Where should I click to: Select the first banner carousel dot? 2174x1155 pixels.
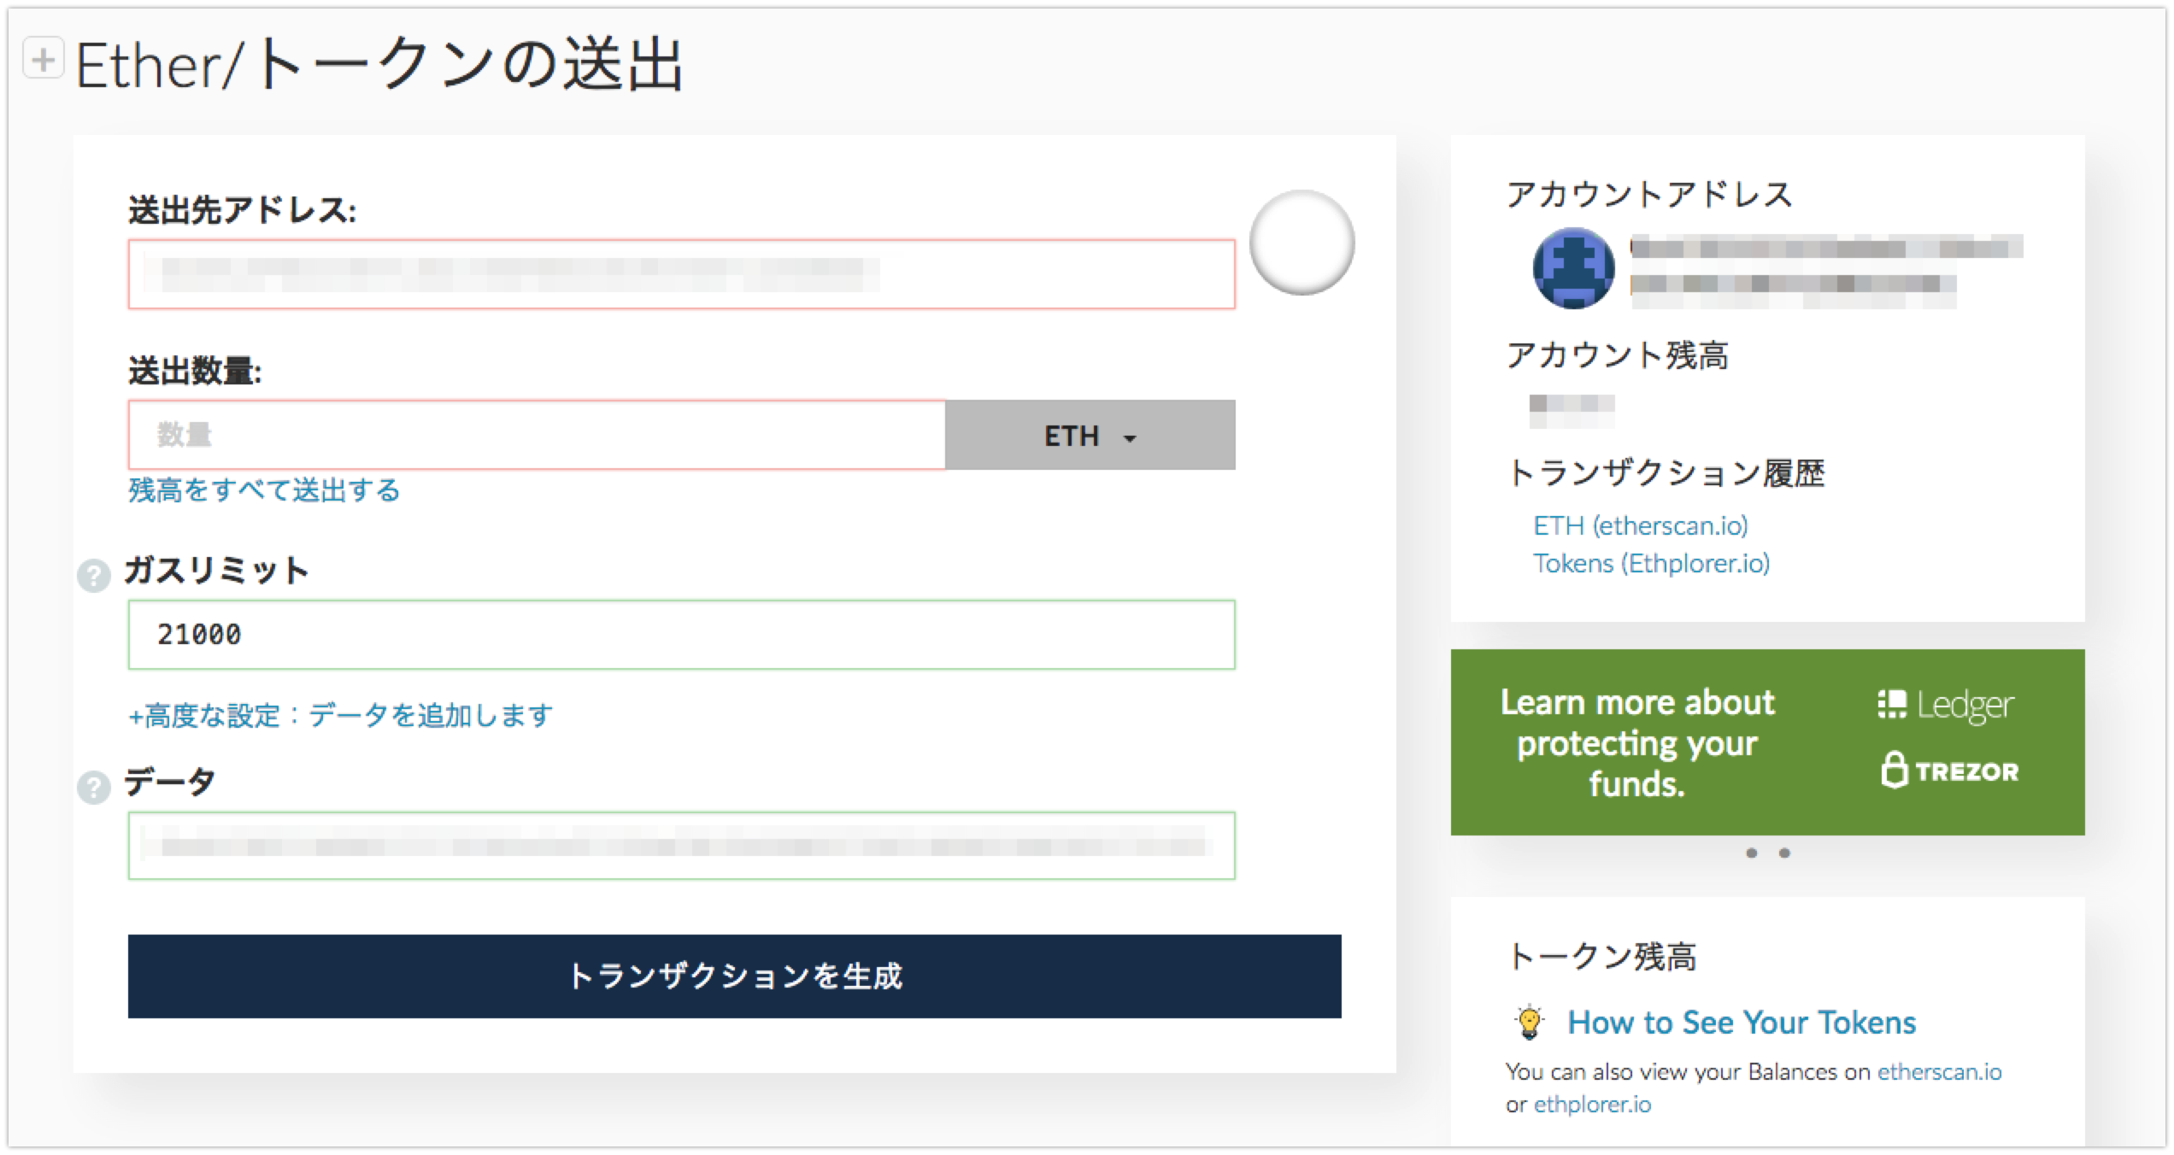[1751, 853]
